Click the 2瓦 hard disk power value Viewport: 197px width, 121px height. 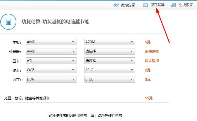[x=148, y=70]
